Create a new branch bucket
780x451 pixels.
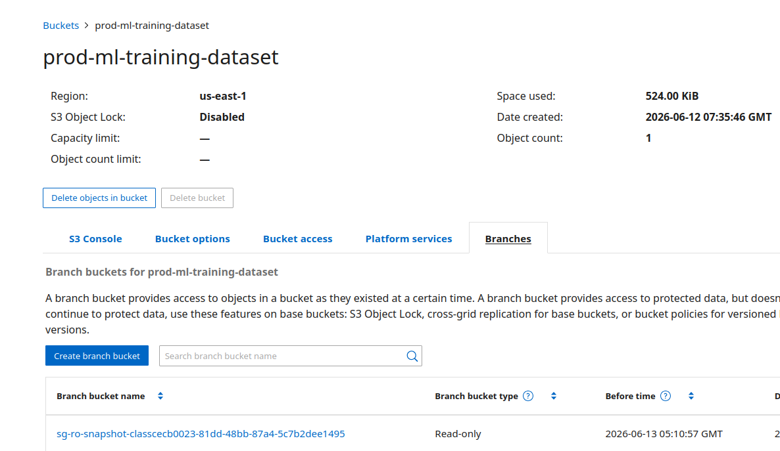pyautogui.click(x=97, y=356)
